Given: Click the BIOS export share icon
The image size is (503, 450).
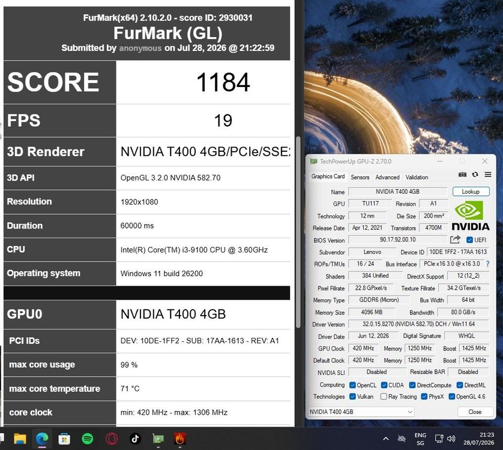Looking at the screenshot, I should [455, 239].
